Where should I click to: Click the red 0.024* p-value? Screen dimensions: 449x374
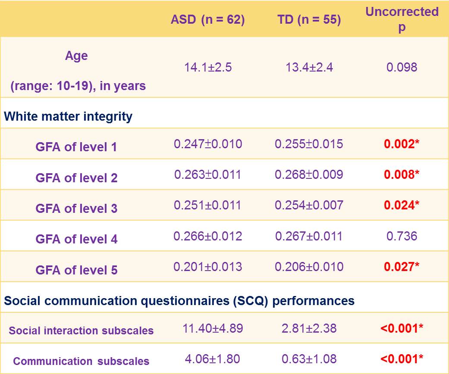pyautogui.click(x=402, y=205)
